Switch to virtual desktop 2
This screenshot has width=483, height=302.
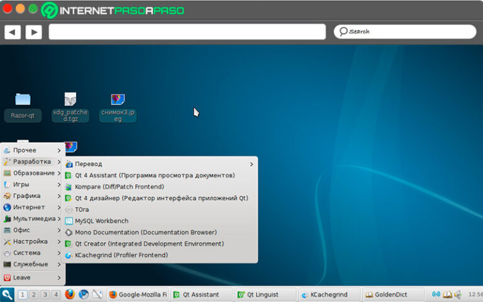point(33,294)
